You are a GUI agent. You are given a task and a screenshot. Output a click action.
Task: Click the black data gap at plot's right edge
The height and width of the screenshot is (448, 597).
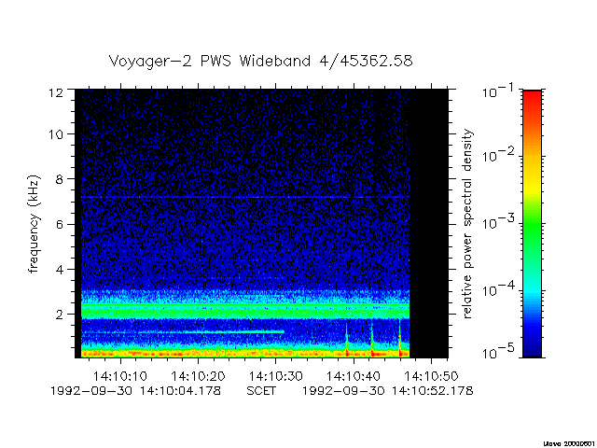pyautogui.click(x=428, y=223)
